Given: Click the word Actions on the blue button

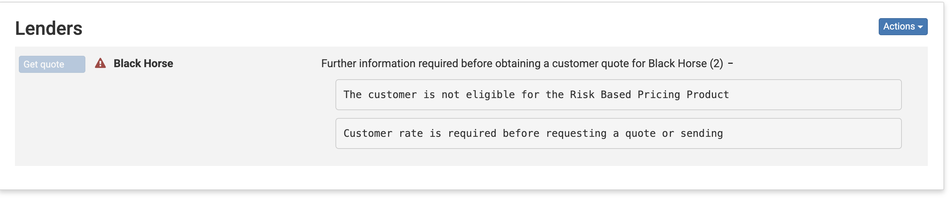Looking at the screenshot, I should click(x=898, y=27).
